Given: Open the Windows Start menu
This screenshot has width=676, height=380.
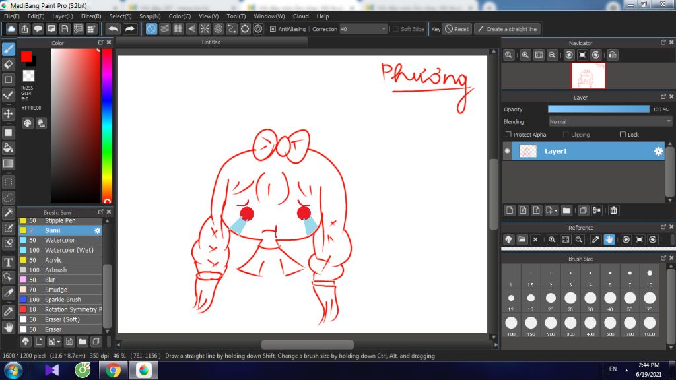Looking at the screenshot, I should [x=13, y=370].
